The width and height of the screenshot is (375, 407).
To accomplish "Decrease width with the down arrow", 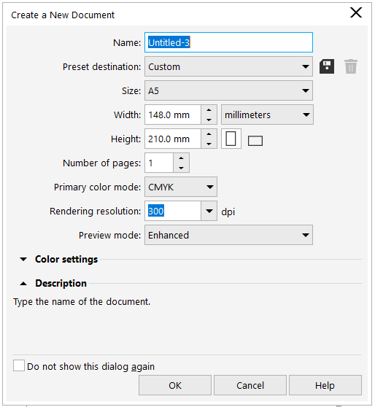I will [x=209, y=120].
